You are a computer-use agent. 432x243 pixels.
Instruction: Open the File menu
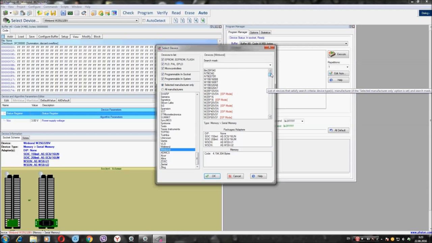coord(3,7)
